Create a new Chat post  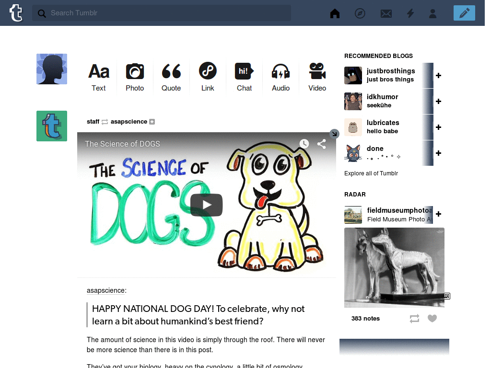pos(244,77)
